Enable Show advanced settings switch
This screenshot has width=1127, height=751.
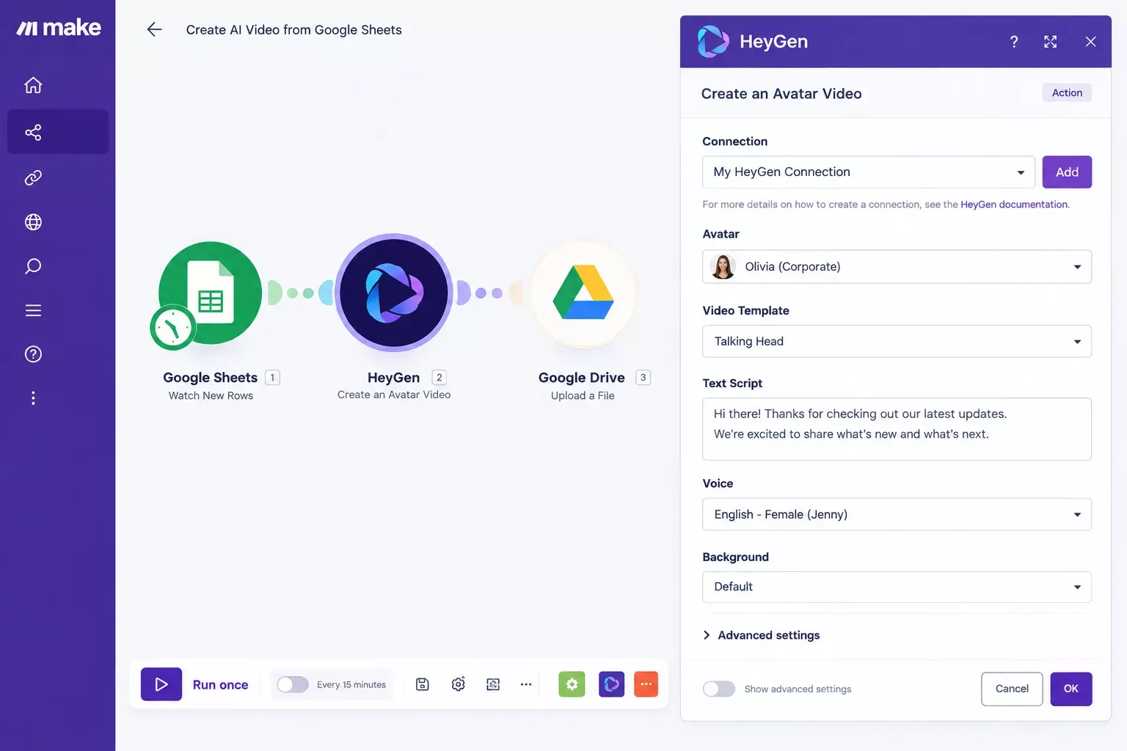point(719,689)
